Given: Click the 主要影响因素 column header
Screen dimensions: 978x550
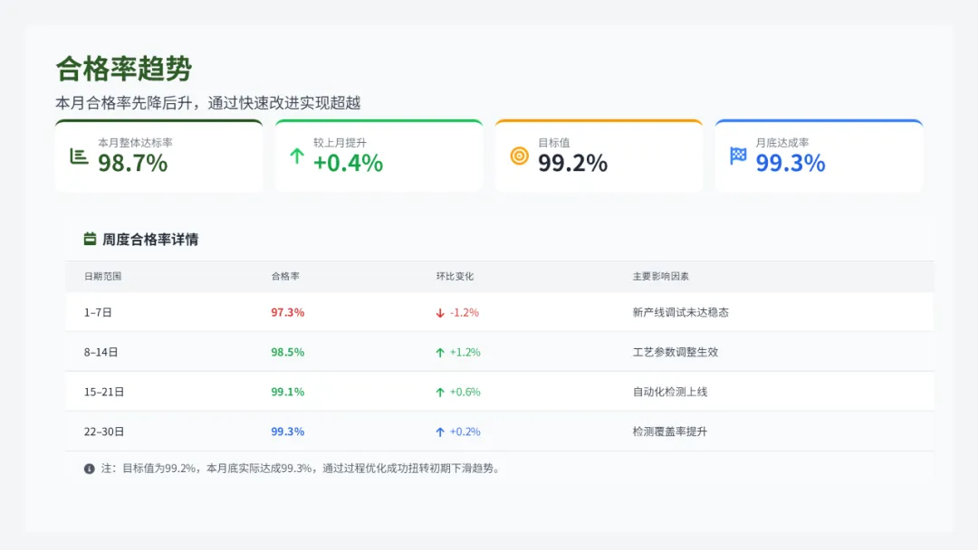Looking at the screenshot, I should (660, 277).
